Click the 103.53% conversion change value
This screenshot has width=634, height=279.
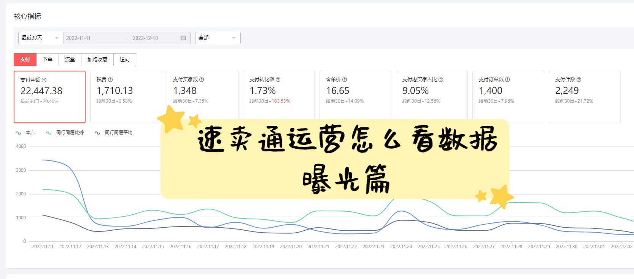(x=281, y=101)
